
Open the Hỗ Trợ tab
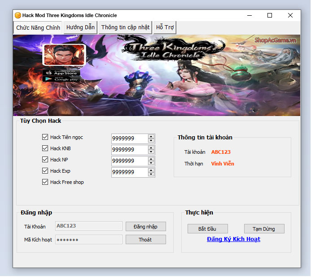165,27
